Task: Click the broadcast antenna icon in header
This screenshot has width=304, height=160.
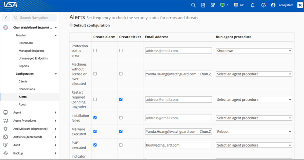Action: [x=213, y=5]
